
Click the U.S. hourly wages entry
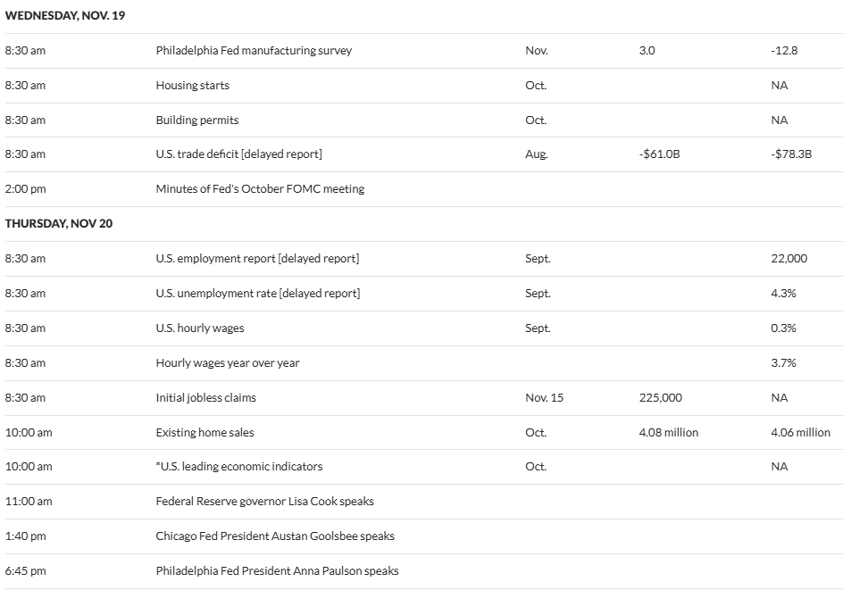(200, 328)
